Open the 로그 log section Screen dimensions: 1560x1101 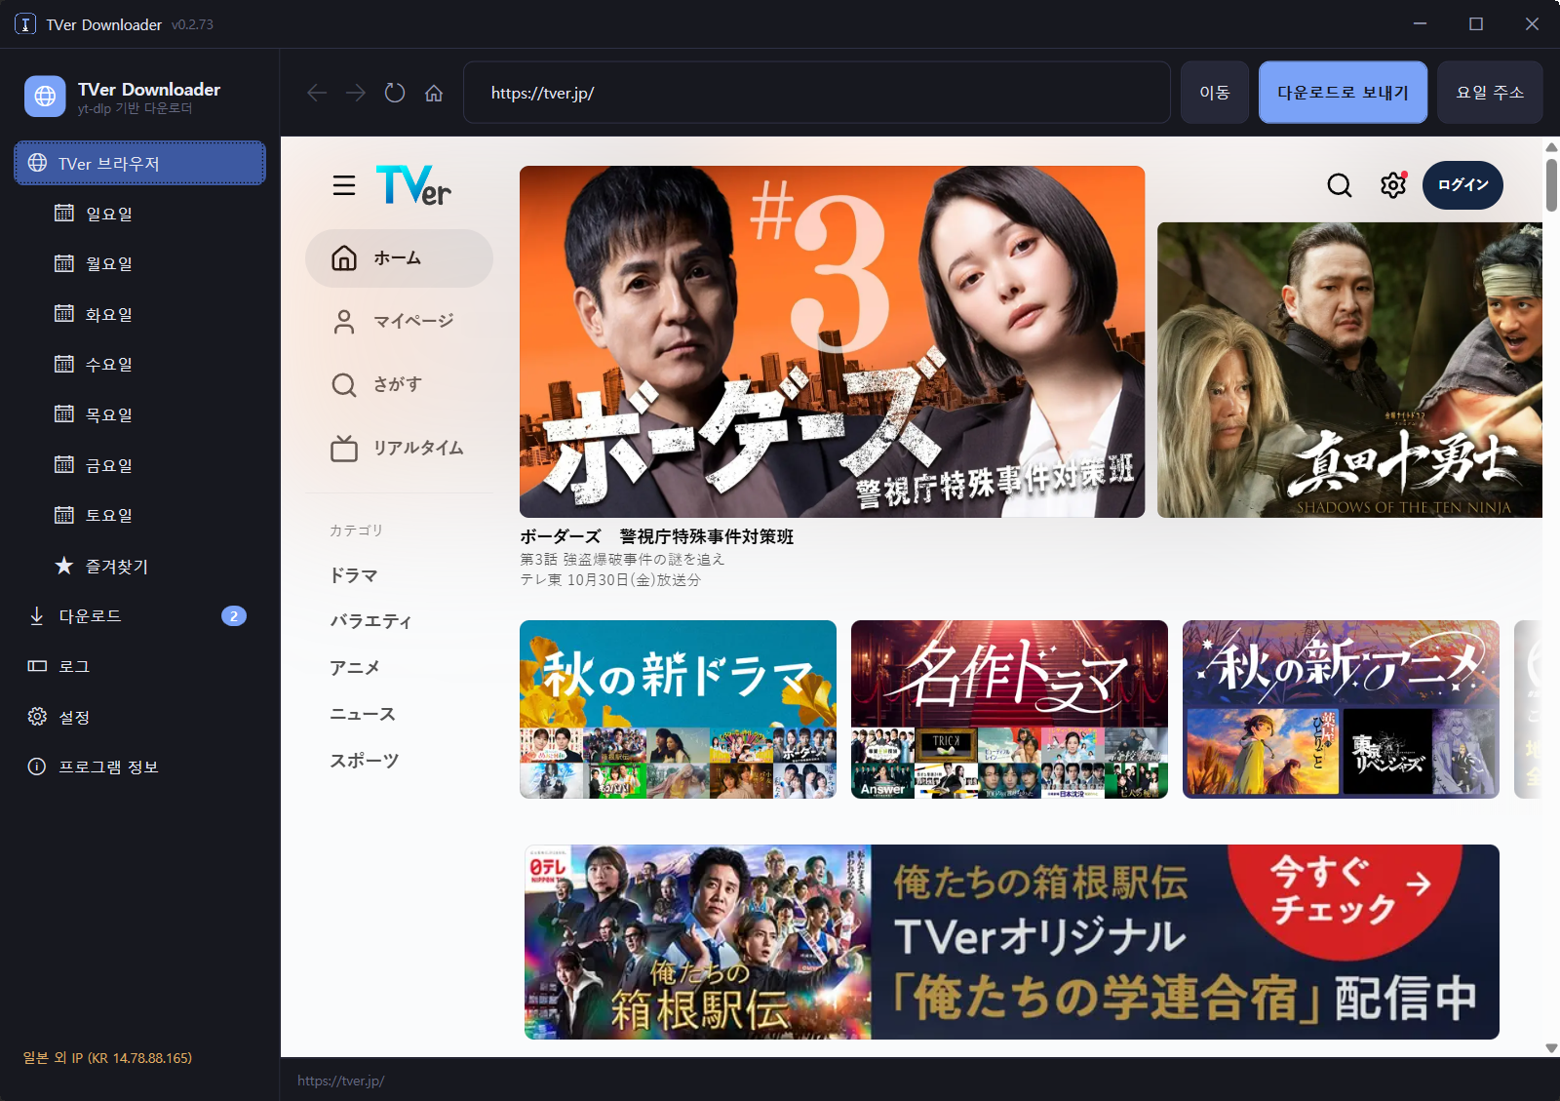point(139,666)
